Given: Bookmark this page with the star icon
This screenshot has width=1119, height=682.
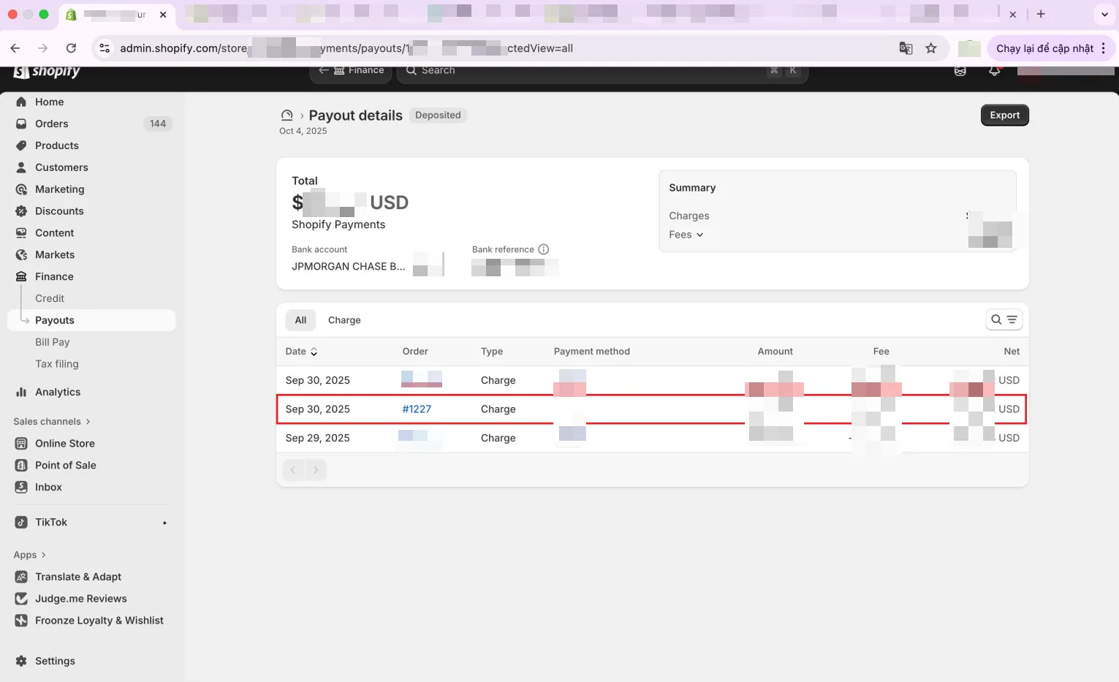Looking at the screenshot, I should (930, 48).
